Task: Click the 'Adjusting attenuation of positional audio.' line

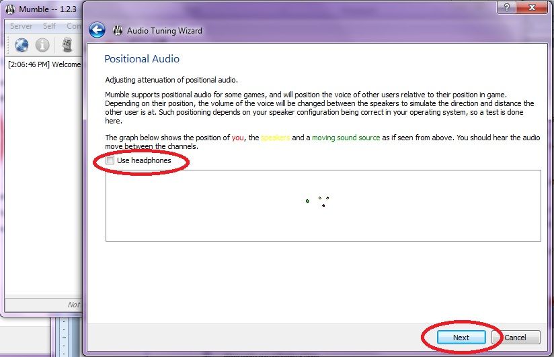Action: pyautogui.click(x=171, y=80)
